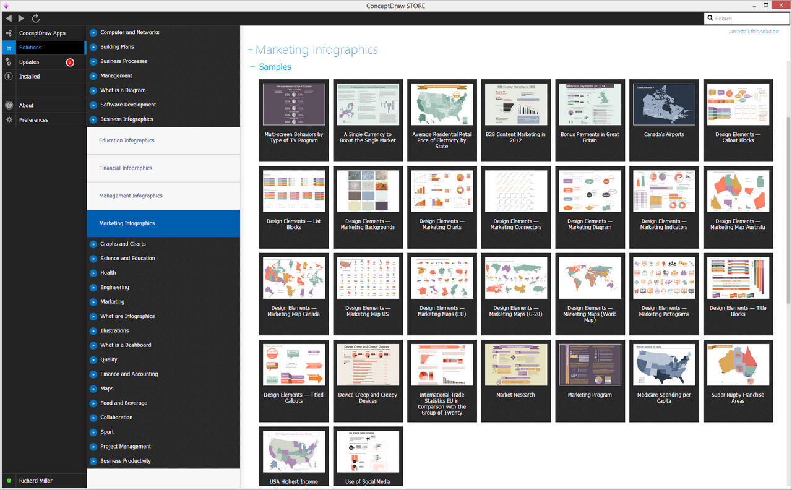Select the highlighted Marketing Infographics item
Viewport: 792px width, 490px height.
pos(163,223)
